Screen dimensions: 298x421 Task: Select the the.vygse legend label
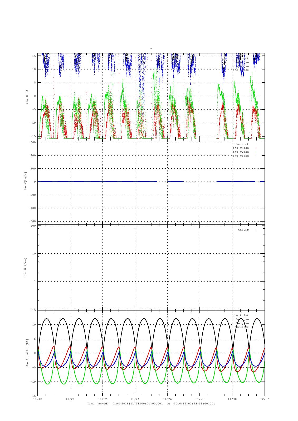point(241,152)
